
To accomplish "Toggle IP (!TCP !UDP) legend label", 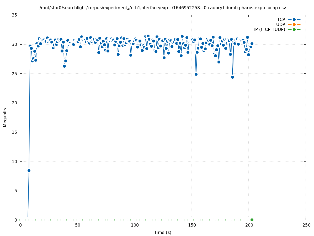I will point(269,29).
